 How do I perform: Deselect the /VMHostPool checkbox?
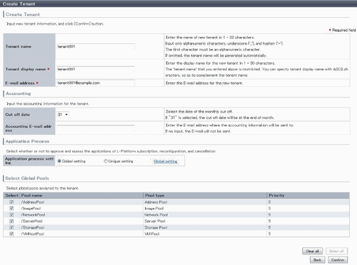[x=12, y=234]
